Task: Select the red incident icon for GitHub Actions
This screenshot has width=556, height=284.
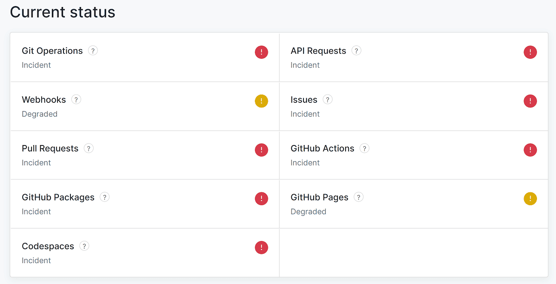Action: (x=530, y=150)
